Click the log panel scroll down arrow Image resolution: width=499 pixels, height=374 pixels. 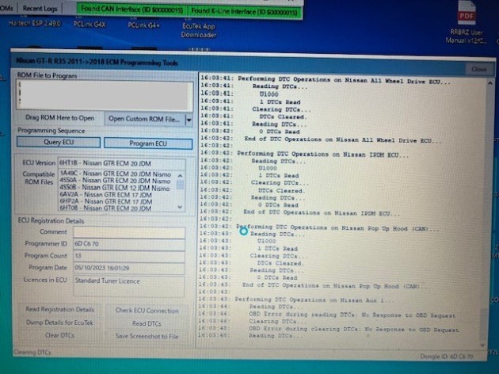483,345
